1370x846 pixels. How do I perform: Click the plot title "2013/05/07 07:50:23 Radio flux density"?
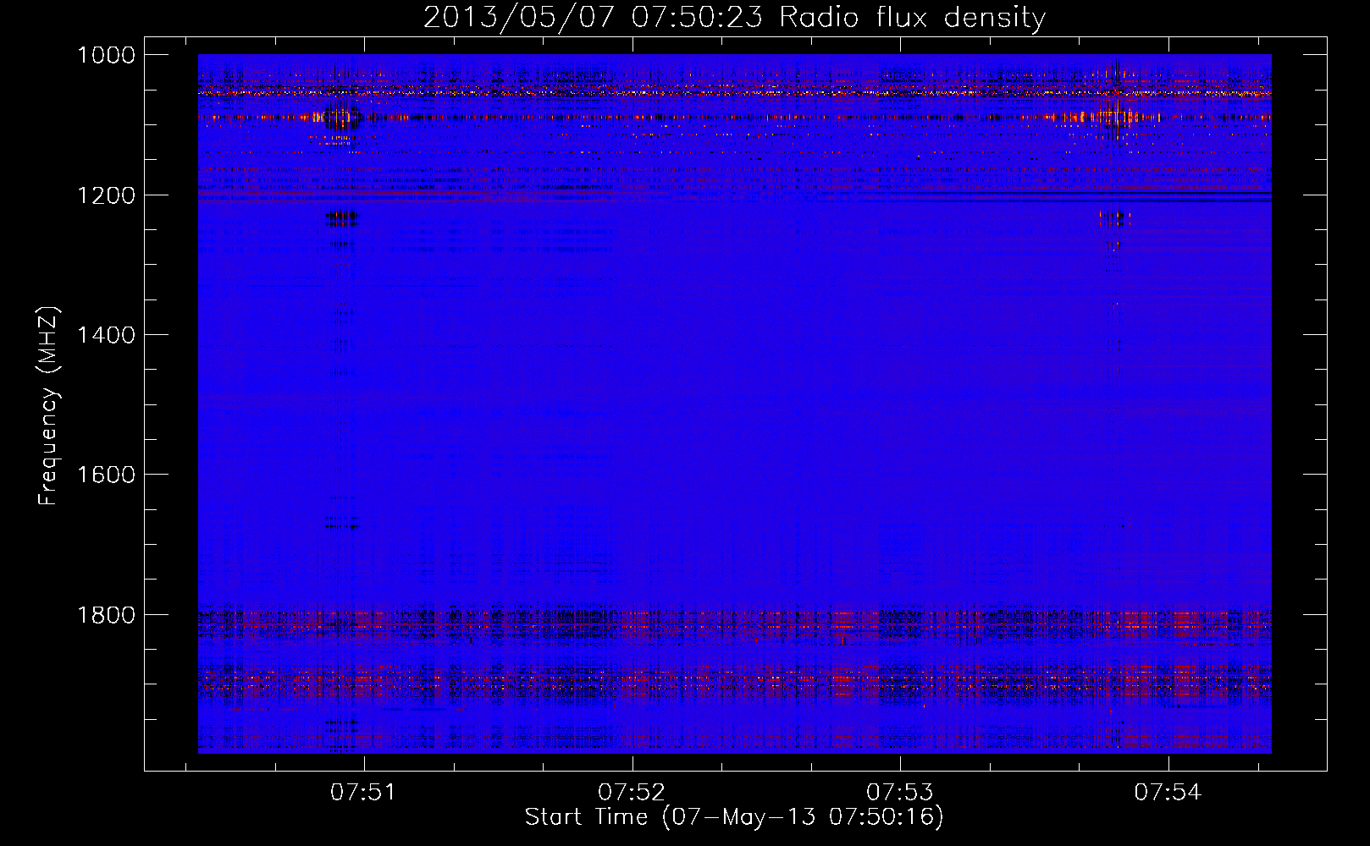734,17
